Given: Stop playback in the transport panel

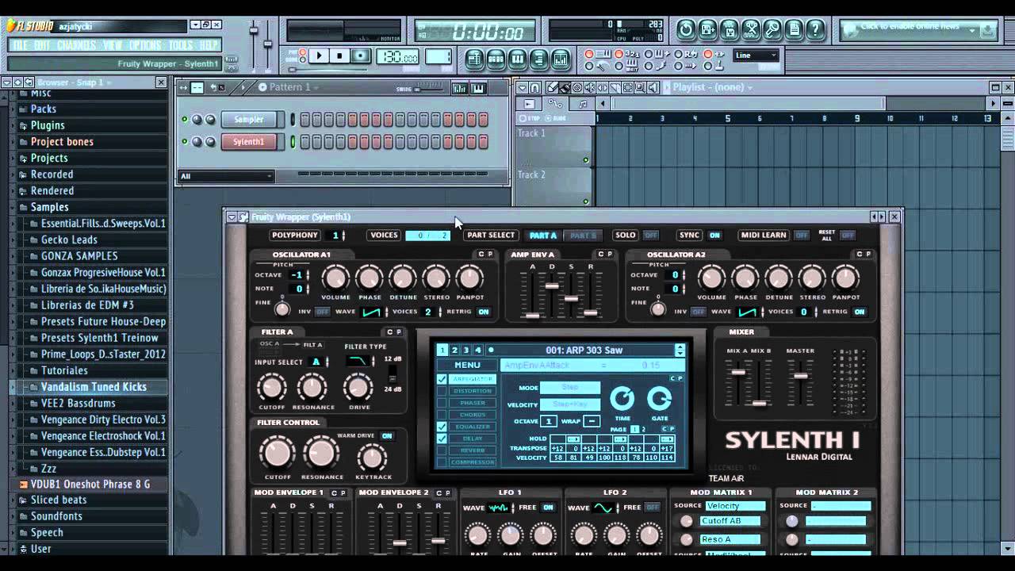Looking at the screenshot, I should (340, 56).
